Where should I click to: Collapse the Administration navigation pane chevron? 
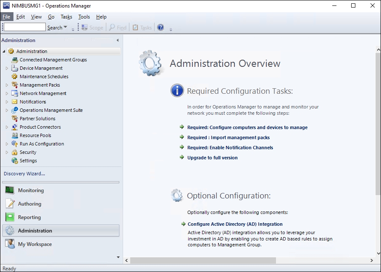pos(118,40)
